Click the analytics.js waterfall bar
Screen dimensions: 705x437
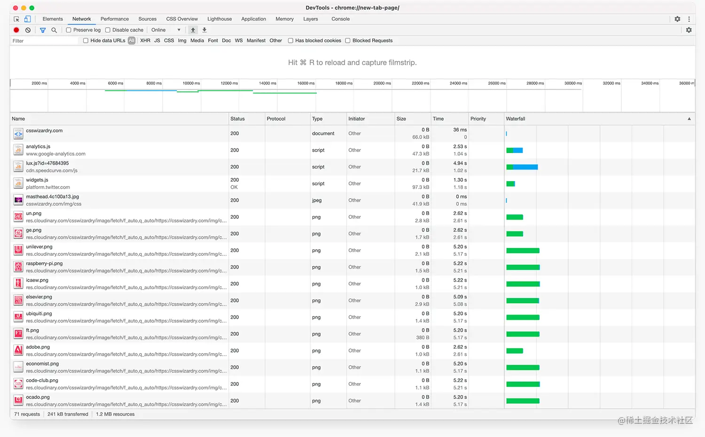(514, 150)
